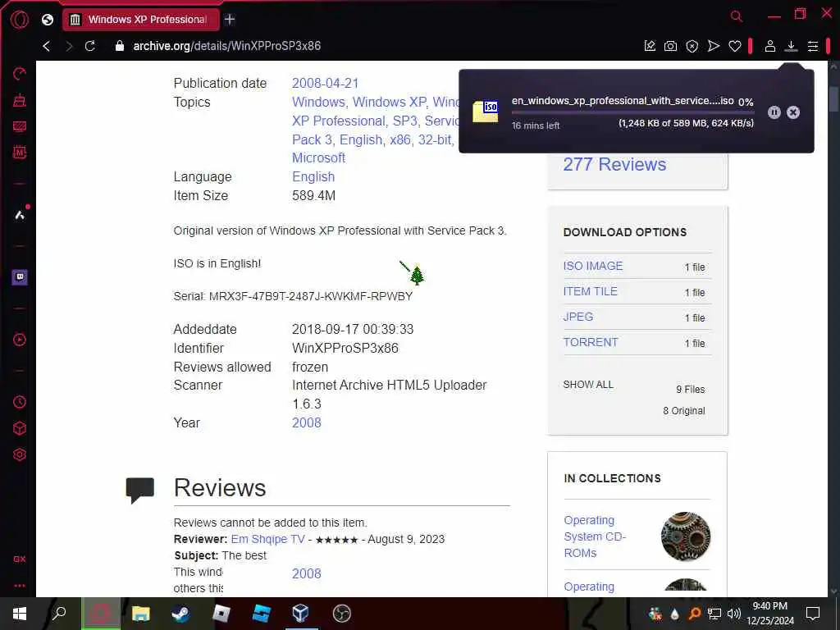Screen dimensions: 840x630
Task: Open the sidebar player icon
Action: coord(20,340)
